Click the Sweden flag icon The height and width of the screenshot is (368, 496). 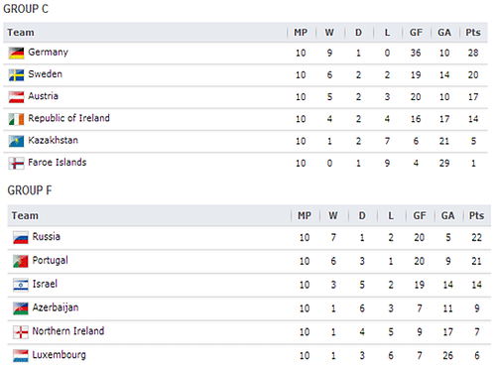(x=16, y=75)
